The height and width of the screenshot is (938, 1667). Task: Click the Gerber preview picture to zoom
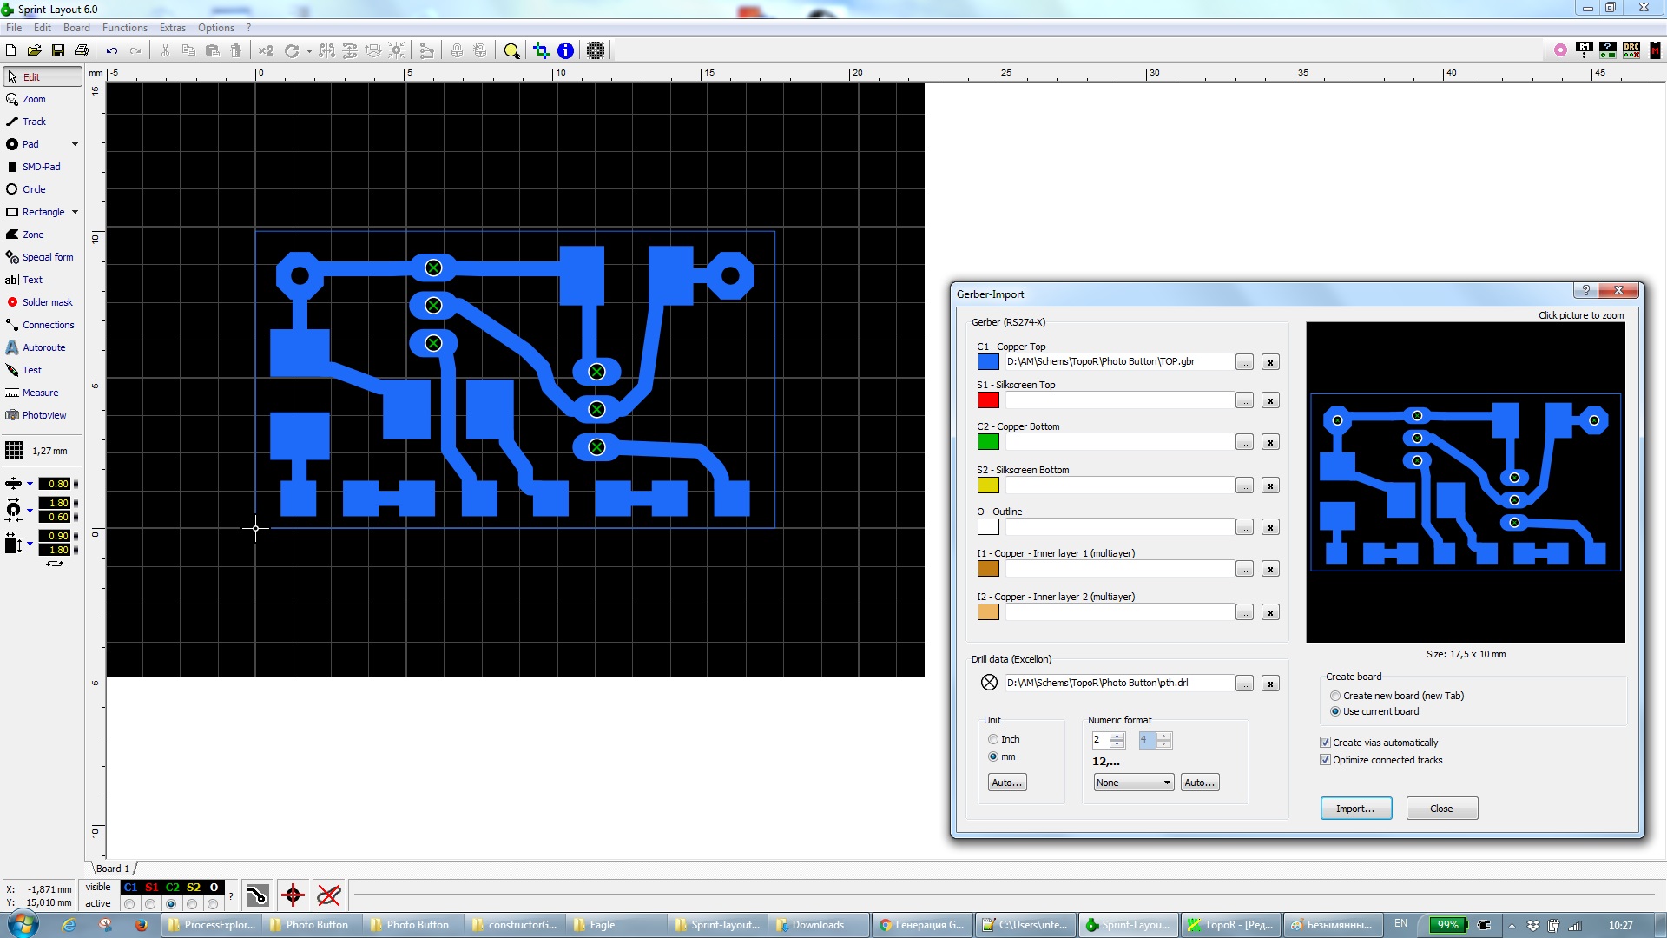pyautogui.click(x=1465, y=482)
